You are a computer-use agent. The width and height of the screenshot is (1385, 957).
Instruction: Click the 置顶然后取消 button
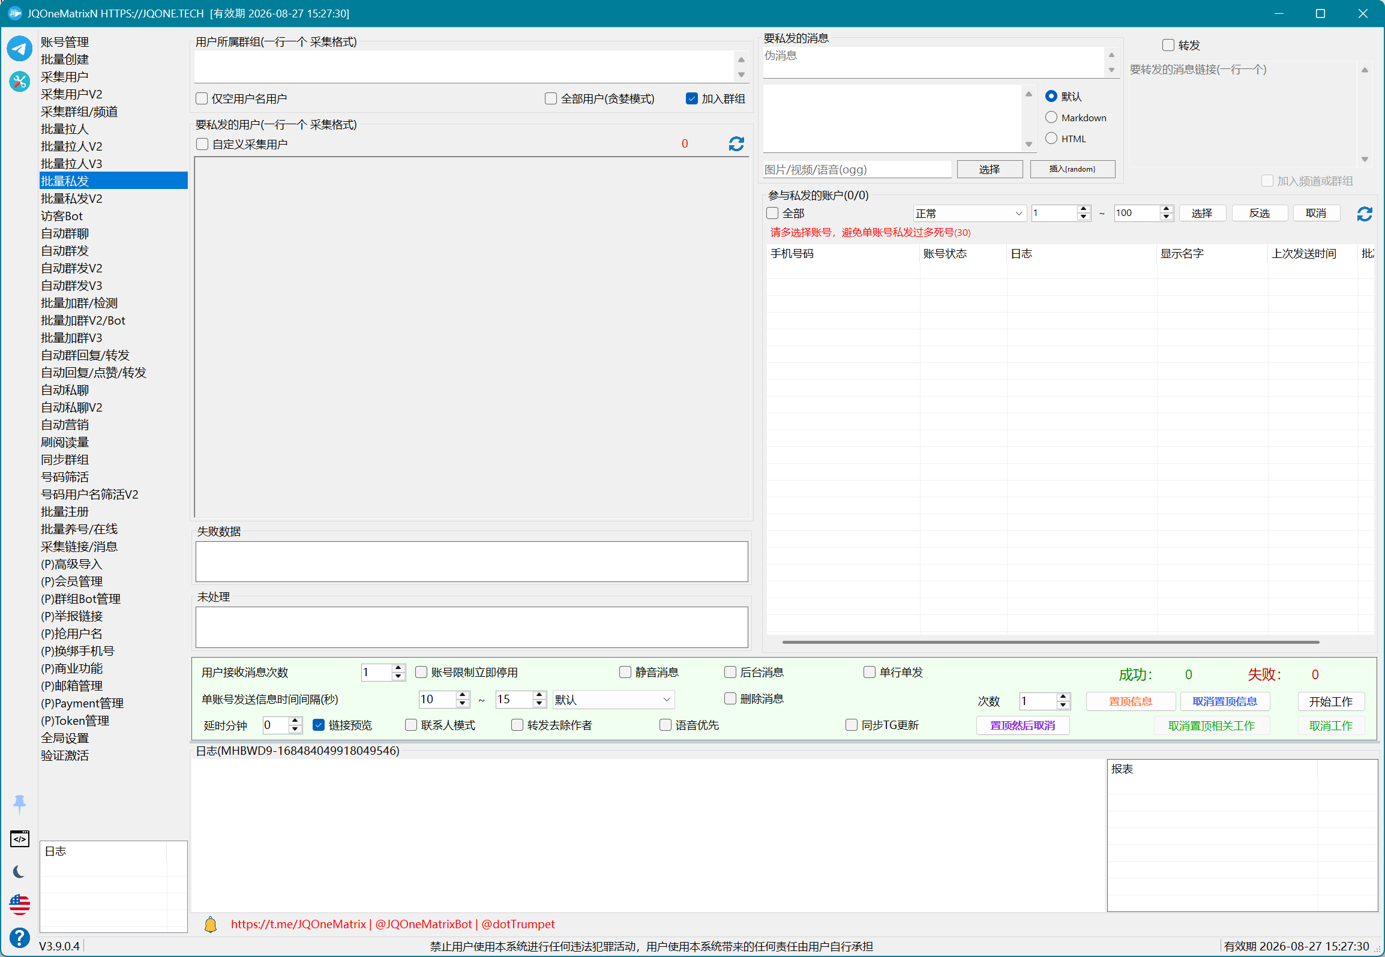(1023, 725)
